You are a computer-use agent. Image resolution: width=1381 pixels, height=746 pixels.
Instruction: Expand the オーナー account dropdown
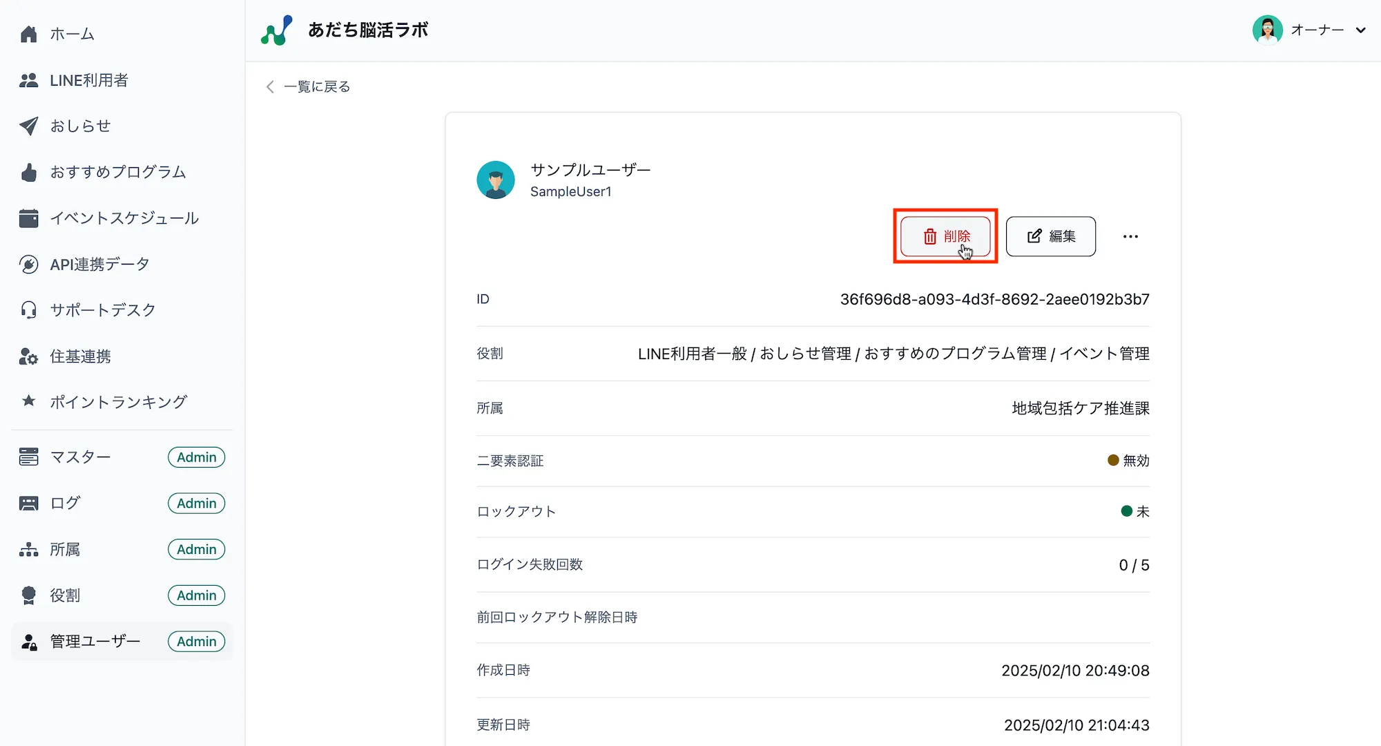click(1317, 30)
